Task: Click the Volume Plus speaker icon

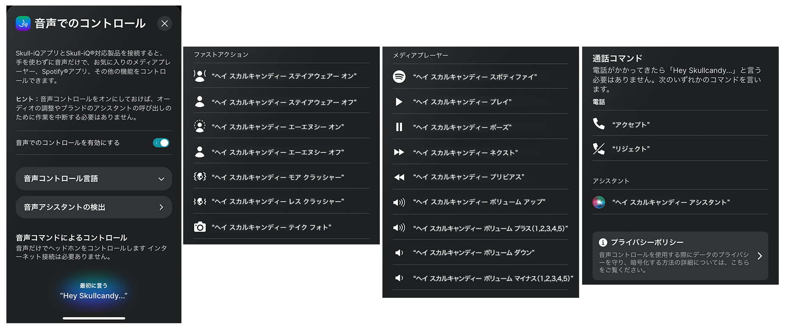Action: pyautogui.click(x=399, y=228)
